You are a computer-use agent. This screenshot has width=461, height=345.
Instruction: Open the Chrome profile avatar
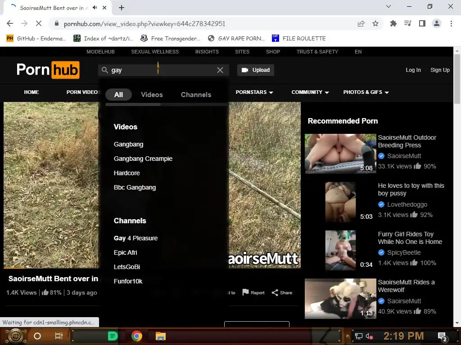437,23
